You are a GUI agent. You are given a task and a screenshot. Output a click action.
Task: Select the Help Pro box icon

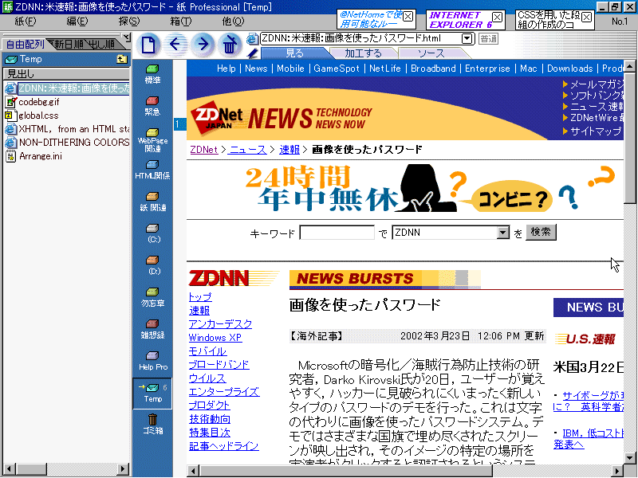[x=152, y=358]
